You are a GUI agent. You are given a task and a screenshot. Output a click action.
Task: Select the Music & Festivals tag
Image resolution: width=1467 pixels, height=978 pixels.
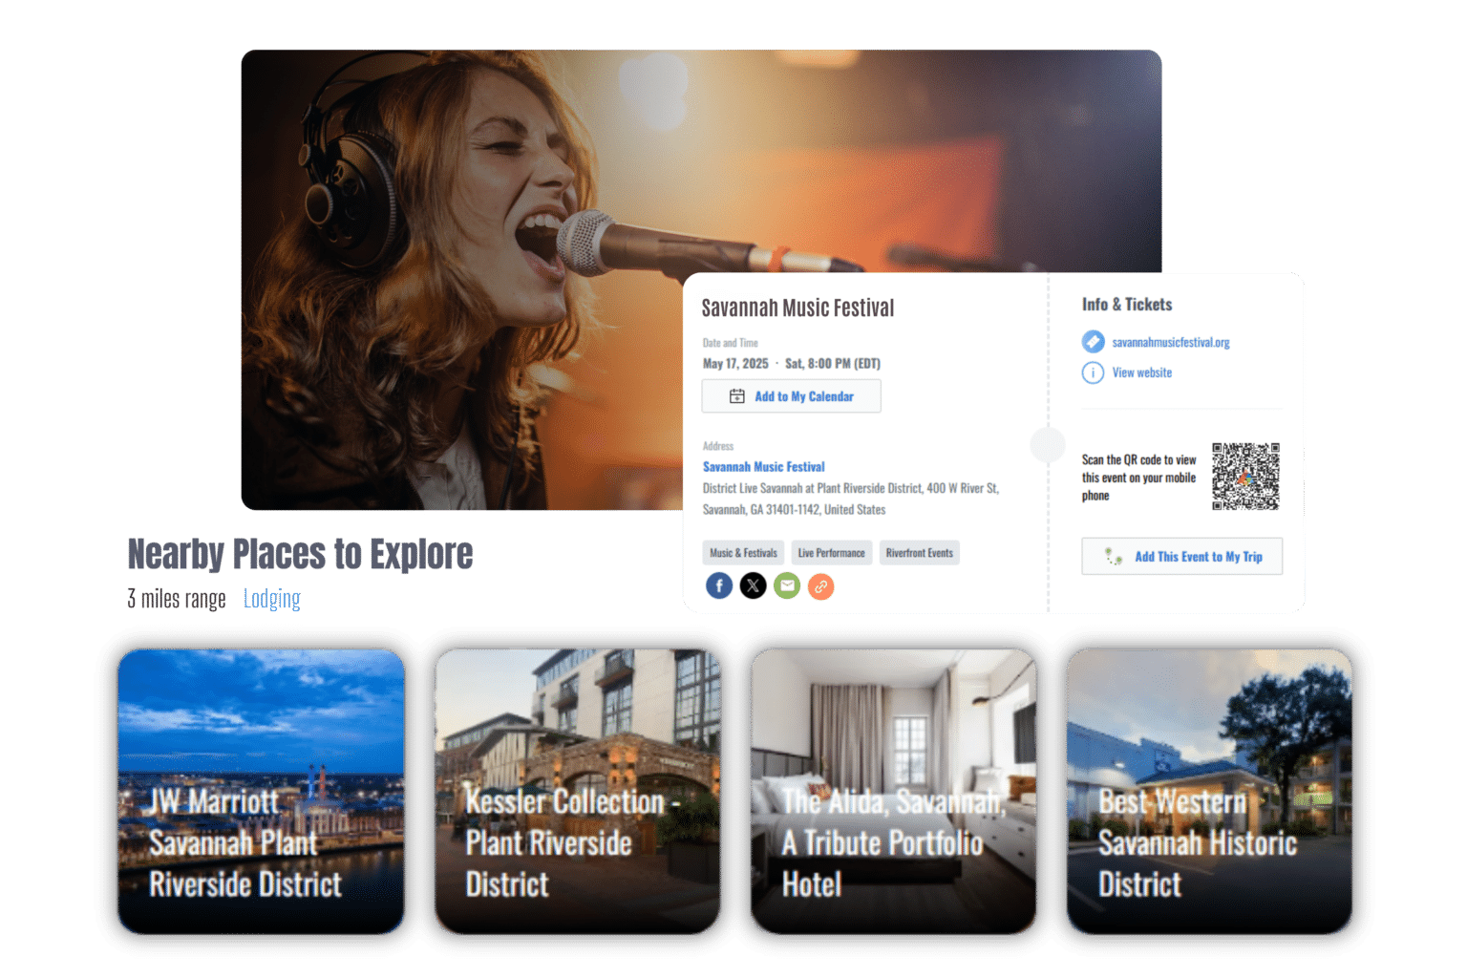tap(743, 553)
